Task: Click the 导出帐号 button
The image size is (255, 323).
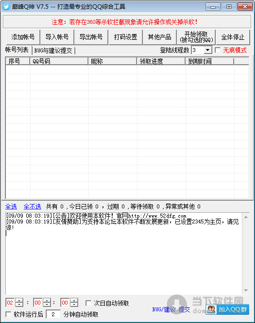Action: 91,37
